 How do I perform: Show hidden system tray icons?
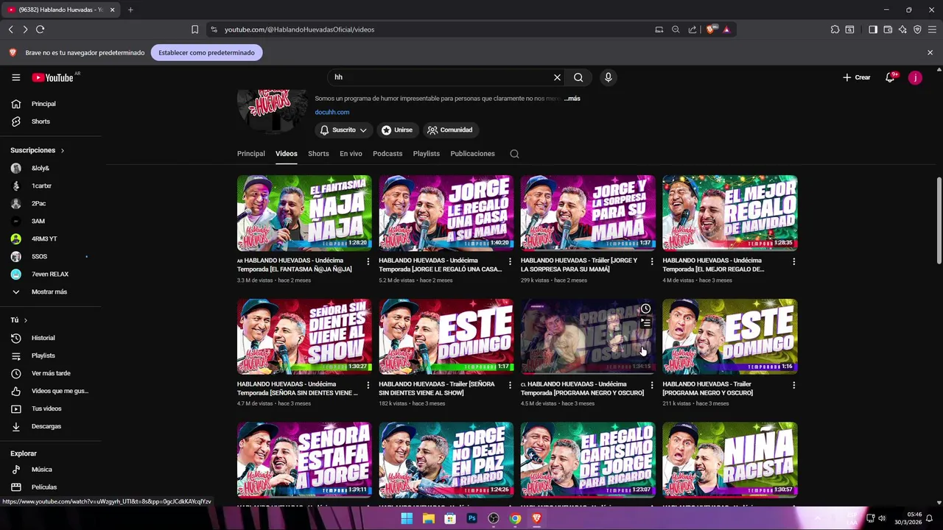816,518
